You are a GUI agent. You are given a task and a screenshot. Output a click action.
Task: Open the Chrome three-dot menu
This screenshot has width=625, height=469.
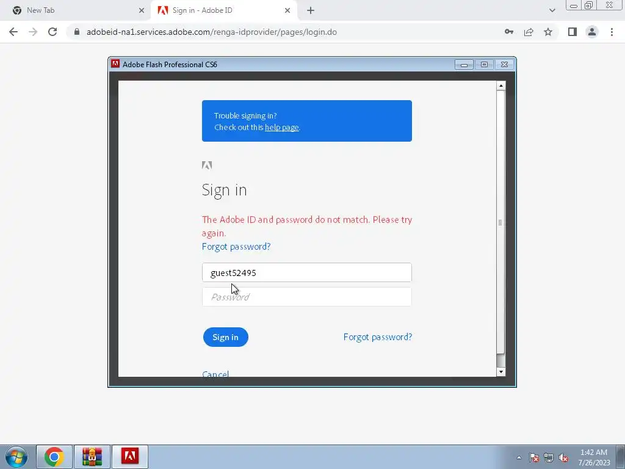612,32
